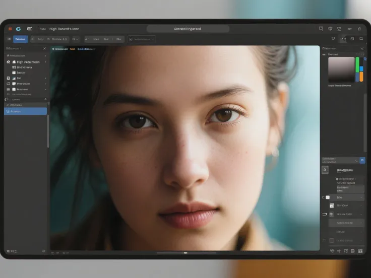Select the blue tab label above the canvas
Image resolution: width=371 pixels, height=278 pixels.
(x=86, y=49)
